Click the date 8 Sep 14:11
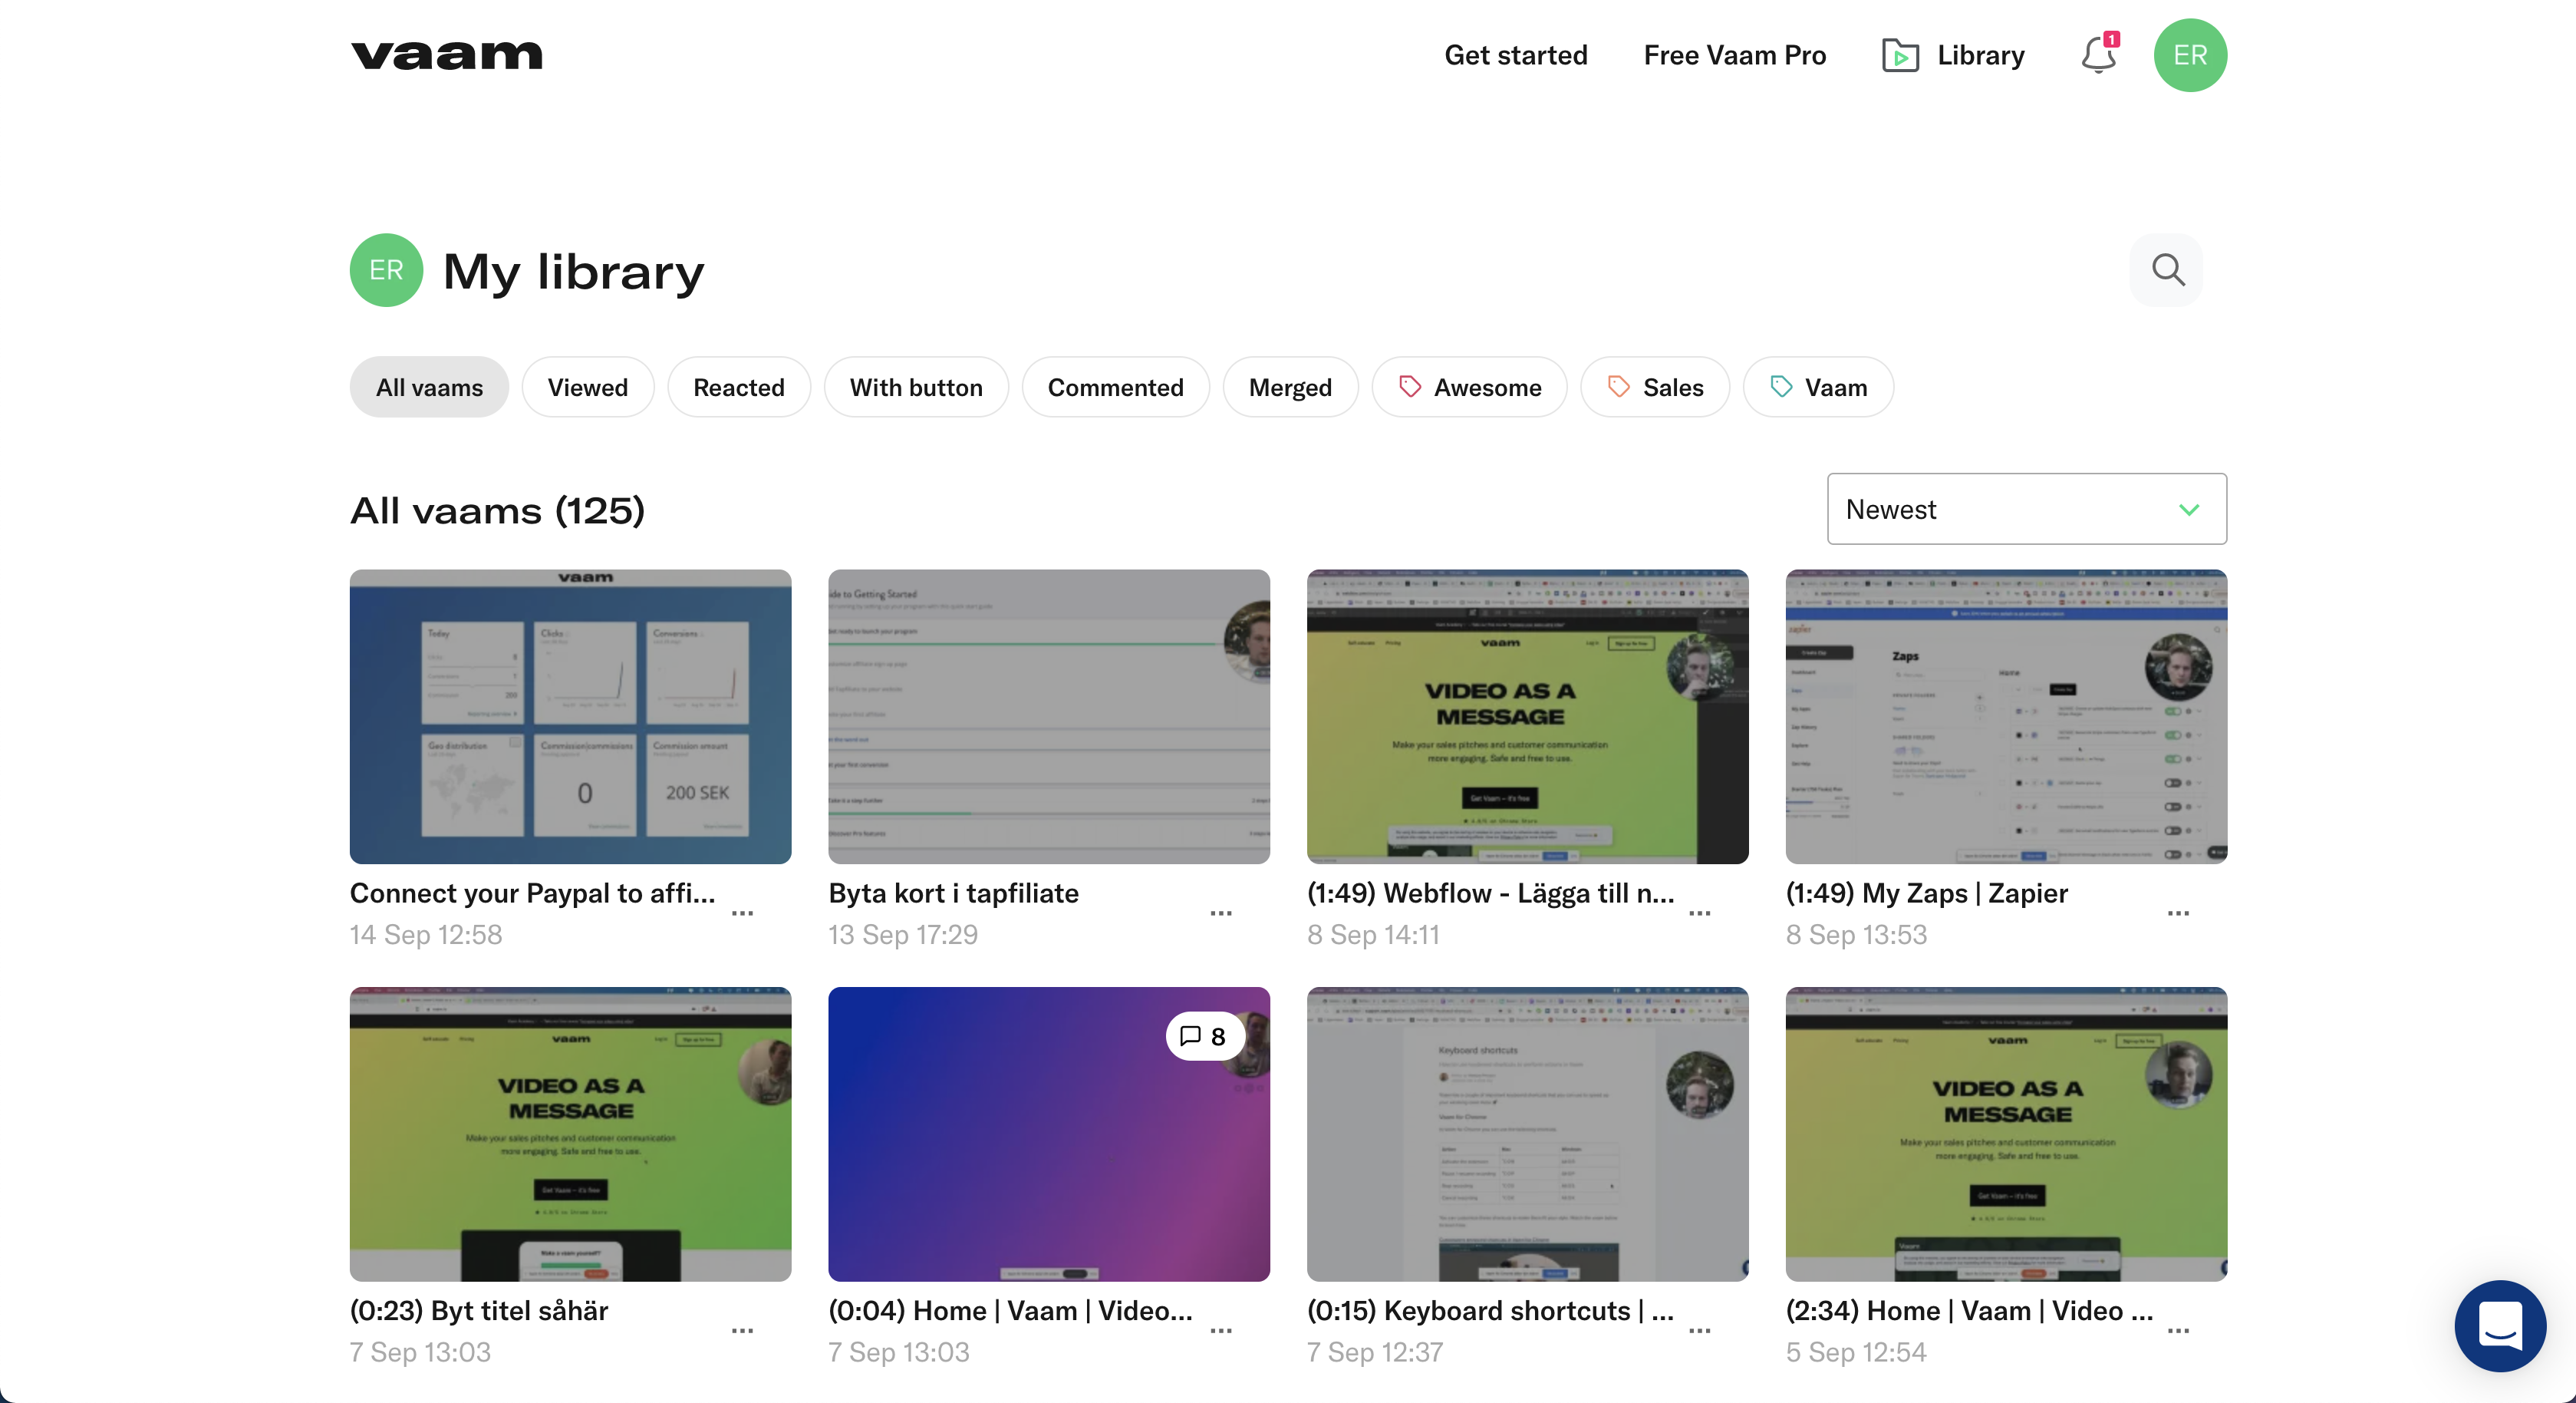Viewport: 2576px width, 1403px height. (1373, 935)
